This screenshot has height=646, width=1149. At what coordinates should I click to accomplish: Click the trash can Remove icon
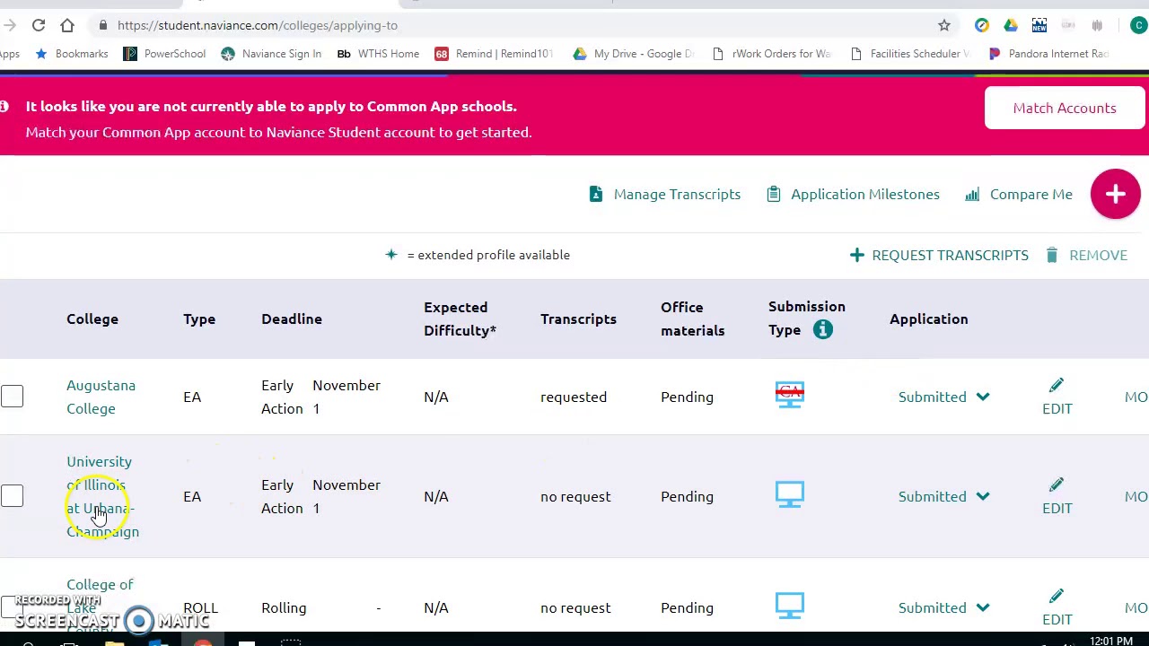(1051, 255)
